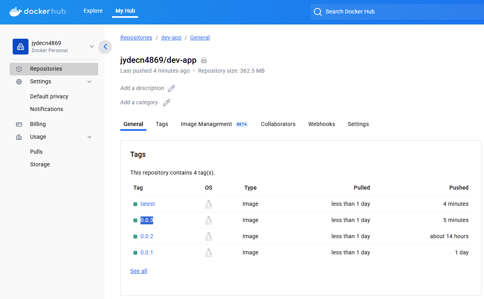Click the Linux penguin icon in 0.0.1 row
The height and width of the screenshot is (299, 484).
(209, 253)
